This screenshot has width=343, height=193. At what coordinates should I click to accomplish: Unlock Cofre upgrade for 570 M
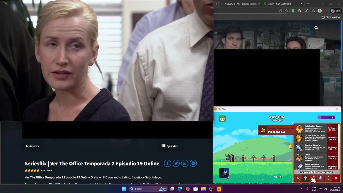point(333,158)
